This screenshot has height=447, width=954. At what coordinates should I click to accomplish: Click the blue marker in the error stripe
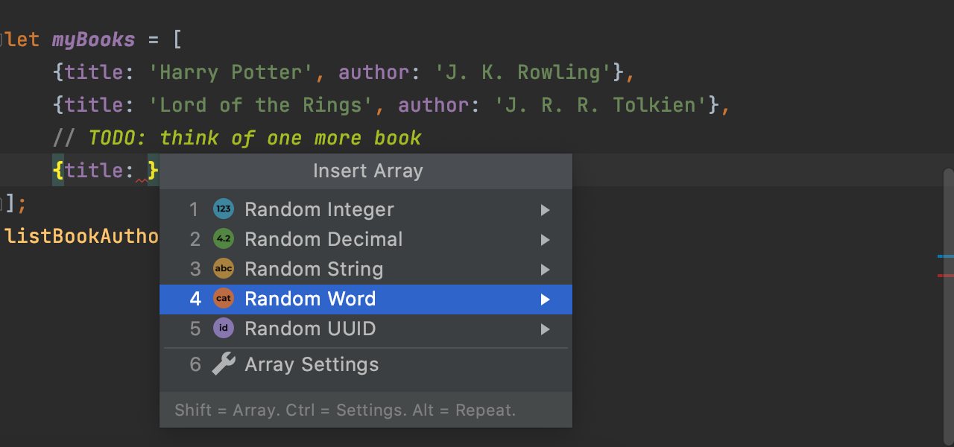tap(946, 256)
